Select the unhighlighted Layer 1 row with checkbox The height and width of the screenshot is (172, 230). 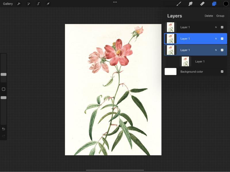195,27
